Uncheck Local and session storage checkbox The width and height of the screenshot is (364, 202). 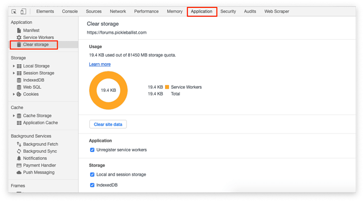[x=92, y=175]
